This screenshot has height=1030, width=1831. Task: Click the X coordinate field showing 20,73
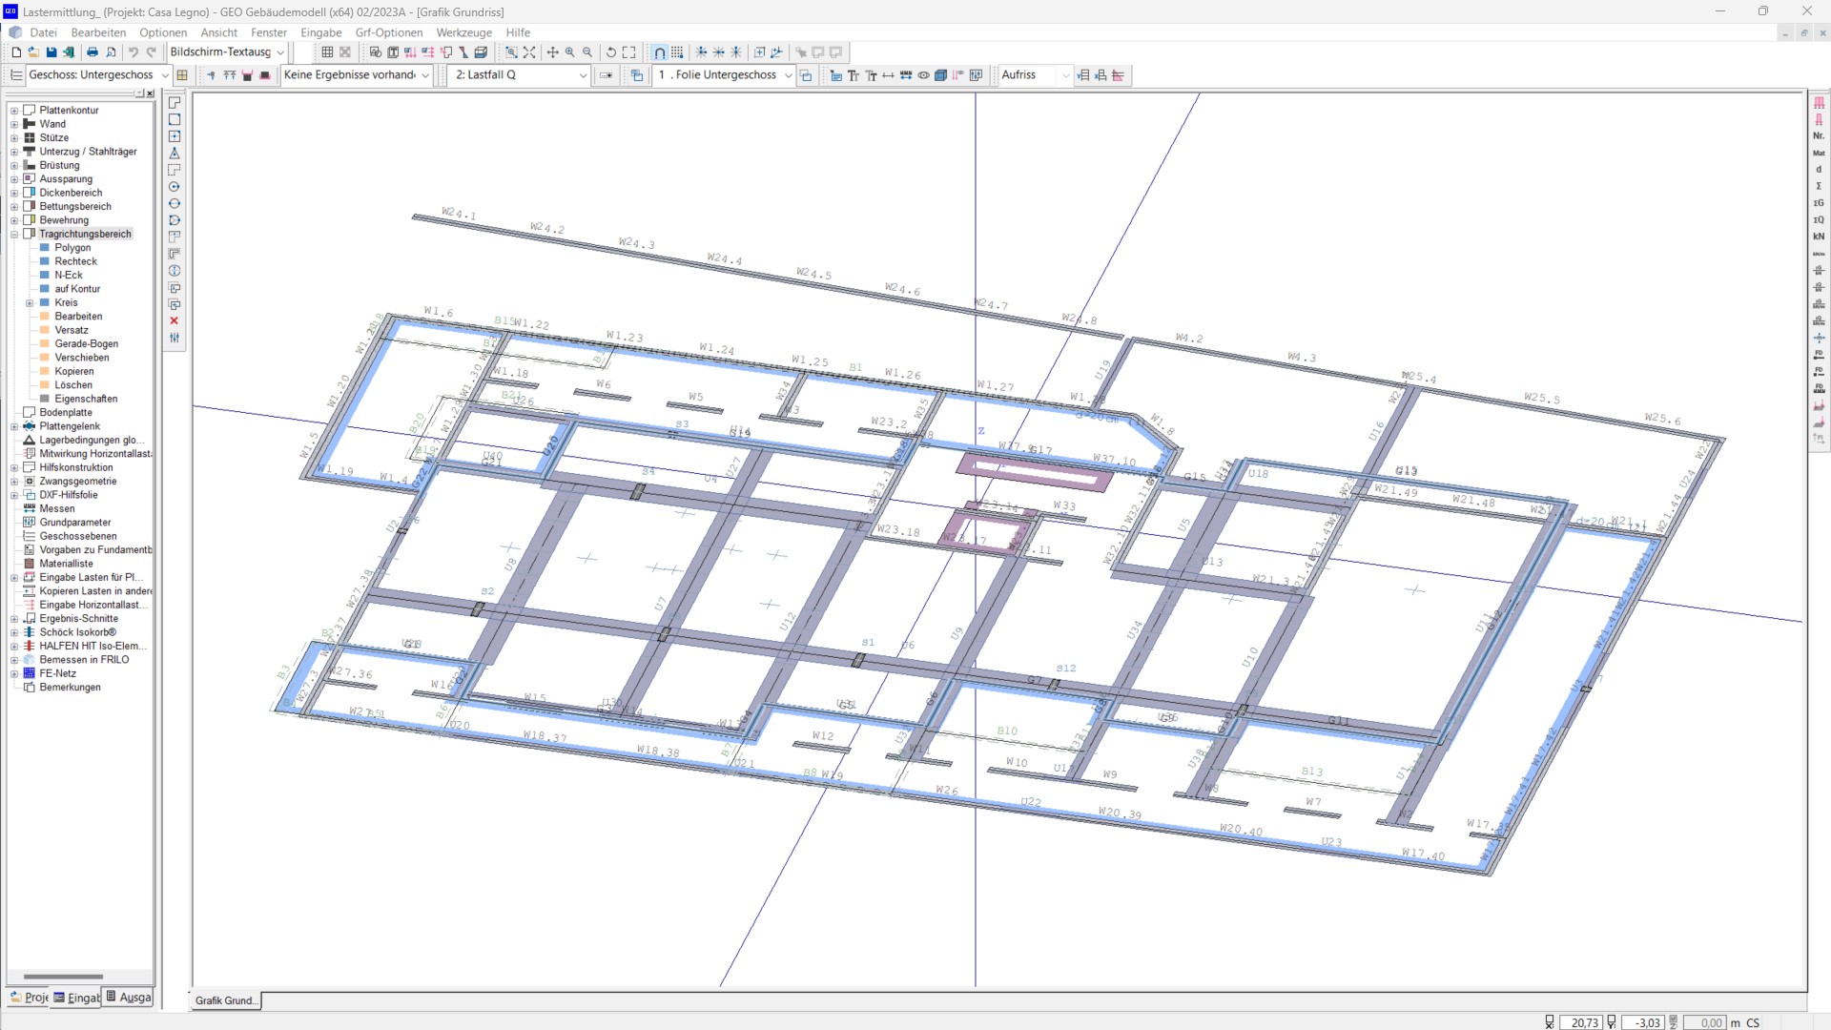coord(1581,1022)
